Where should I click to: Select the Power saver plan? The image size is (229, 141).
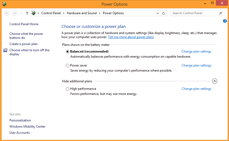[x=67, y=66]
